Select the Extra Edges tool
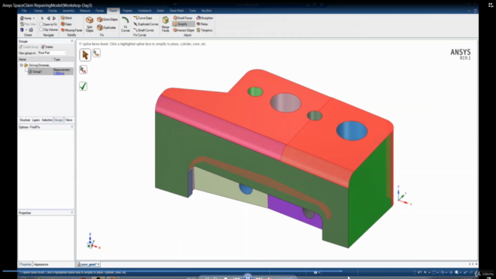The image size is (496, 279). click(x=107, y=19)
